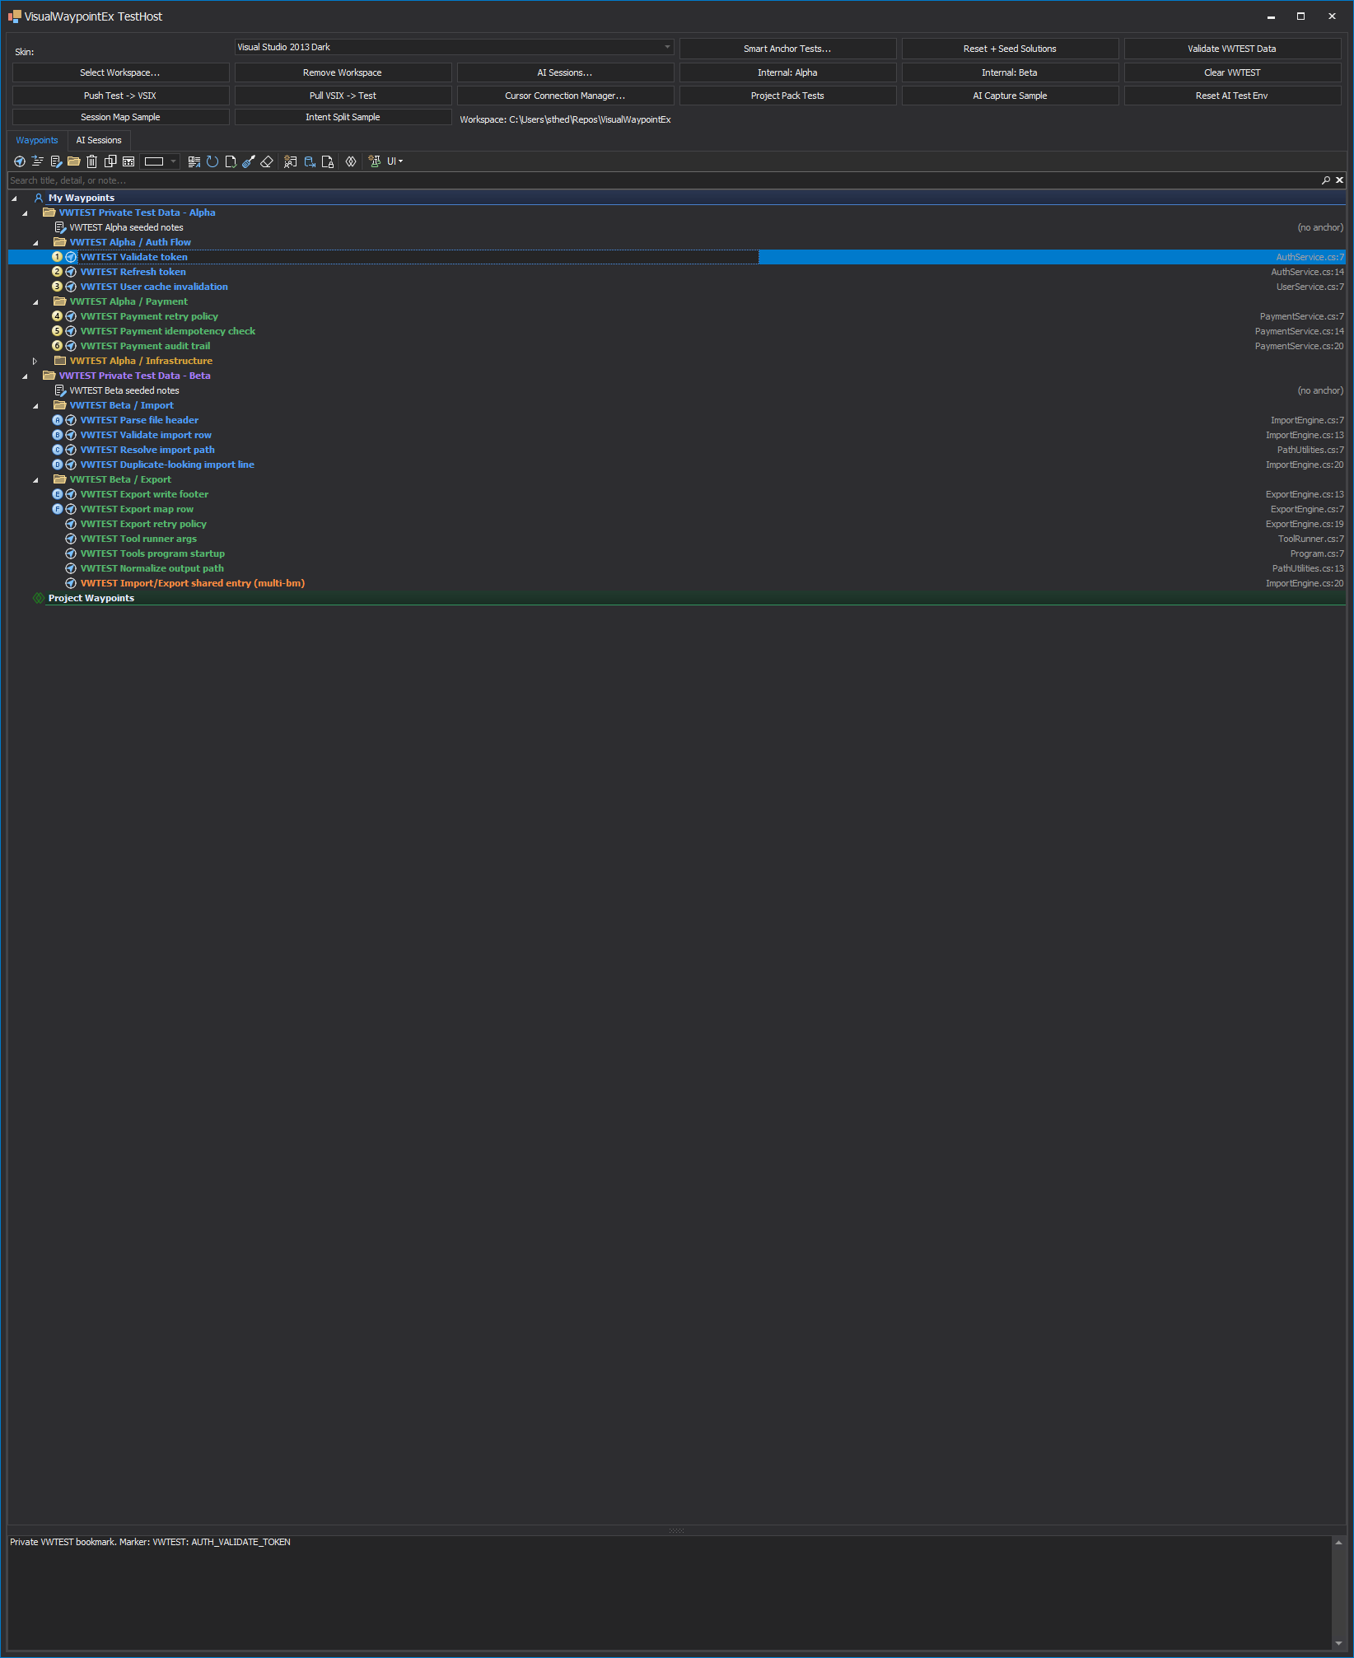The height and width of the screenshot is (1658, 1354).
Task: Click the sort list toolbar icon
Action: tap(194, 161)
